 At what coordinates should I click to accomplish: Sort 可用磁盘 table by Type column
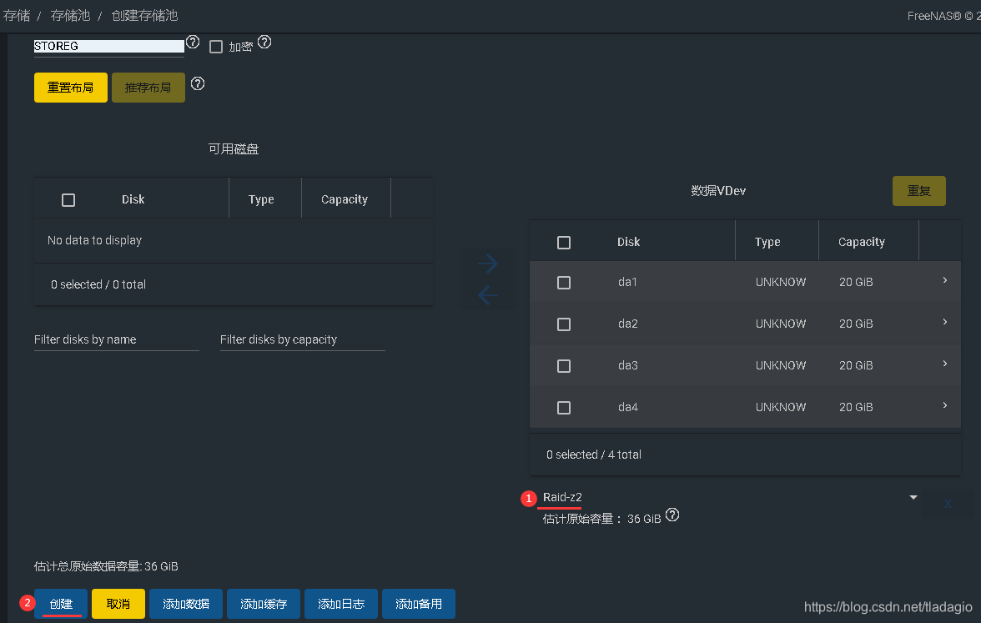[x=261, y=199]
